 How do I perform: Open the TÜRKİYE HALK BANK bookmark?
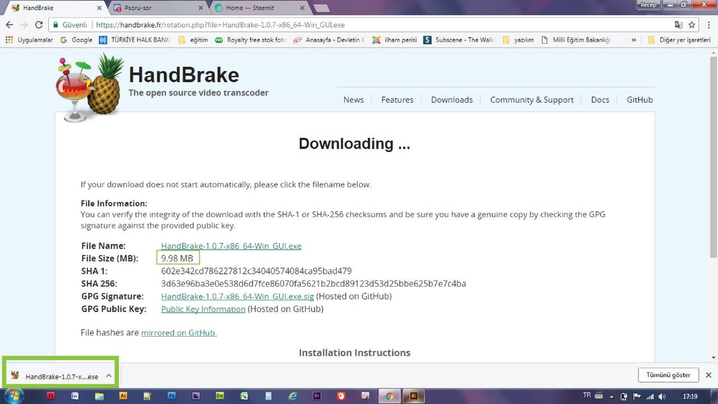pyautogui.click(x=134, y=40)
